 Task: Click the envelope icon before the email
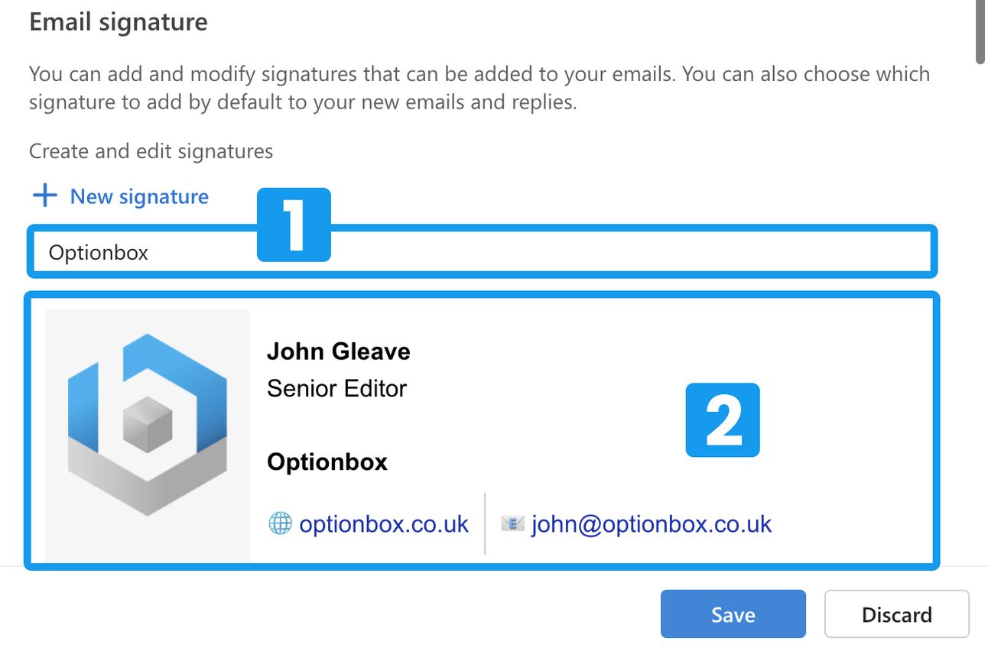coord(513,524)
